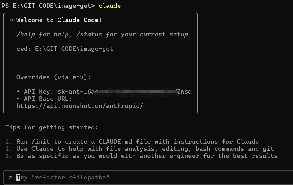Viewport: 293px width, 185px height.
Task: Click the PS E:\GIT_CODE\image-get> prompt
Action: point(48,6)
